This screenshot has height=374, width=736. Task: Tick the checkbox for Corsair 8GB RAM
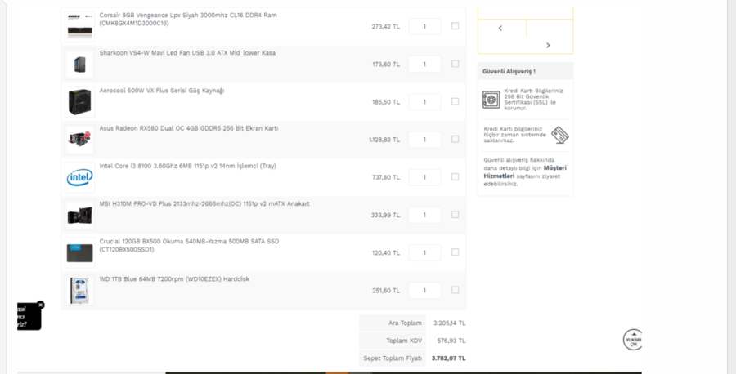click(455, 26)
